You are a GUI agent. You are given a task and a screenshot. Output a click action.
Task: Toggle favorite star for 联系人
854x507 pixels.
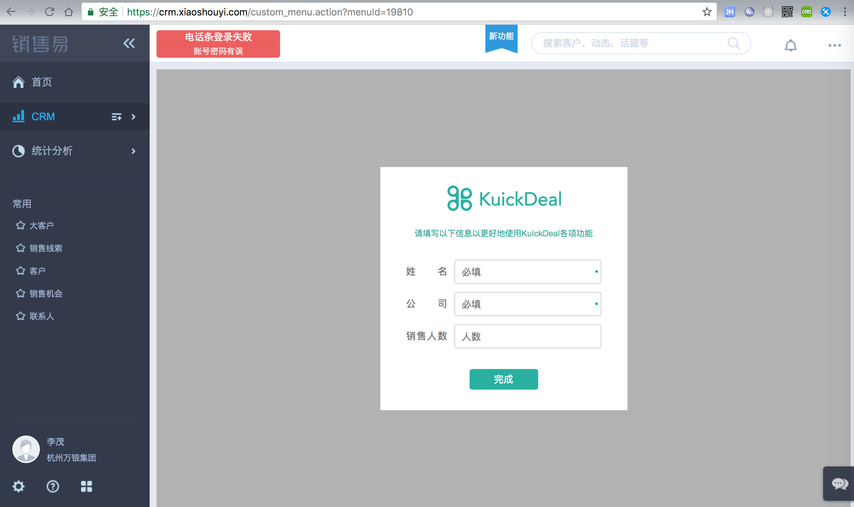[x=21, y=316]
